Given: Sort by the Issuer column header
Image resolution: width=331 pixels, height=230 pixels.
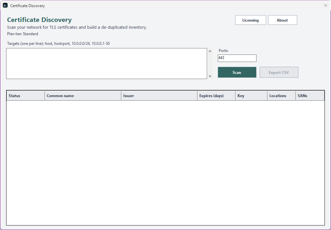Looking at the screenshot, I should (159, 96).
